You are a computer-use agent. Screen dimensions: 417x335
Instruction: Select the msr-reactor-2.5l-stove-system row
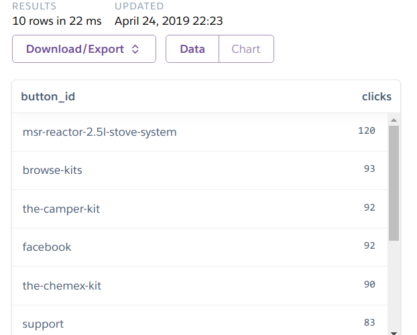[x=100, y=132]
